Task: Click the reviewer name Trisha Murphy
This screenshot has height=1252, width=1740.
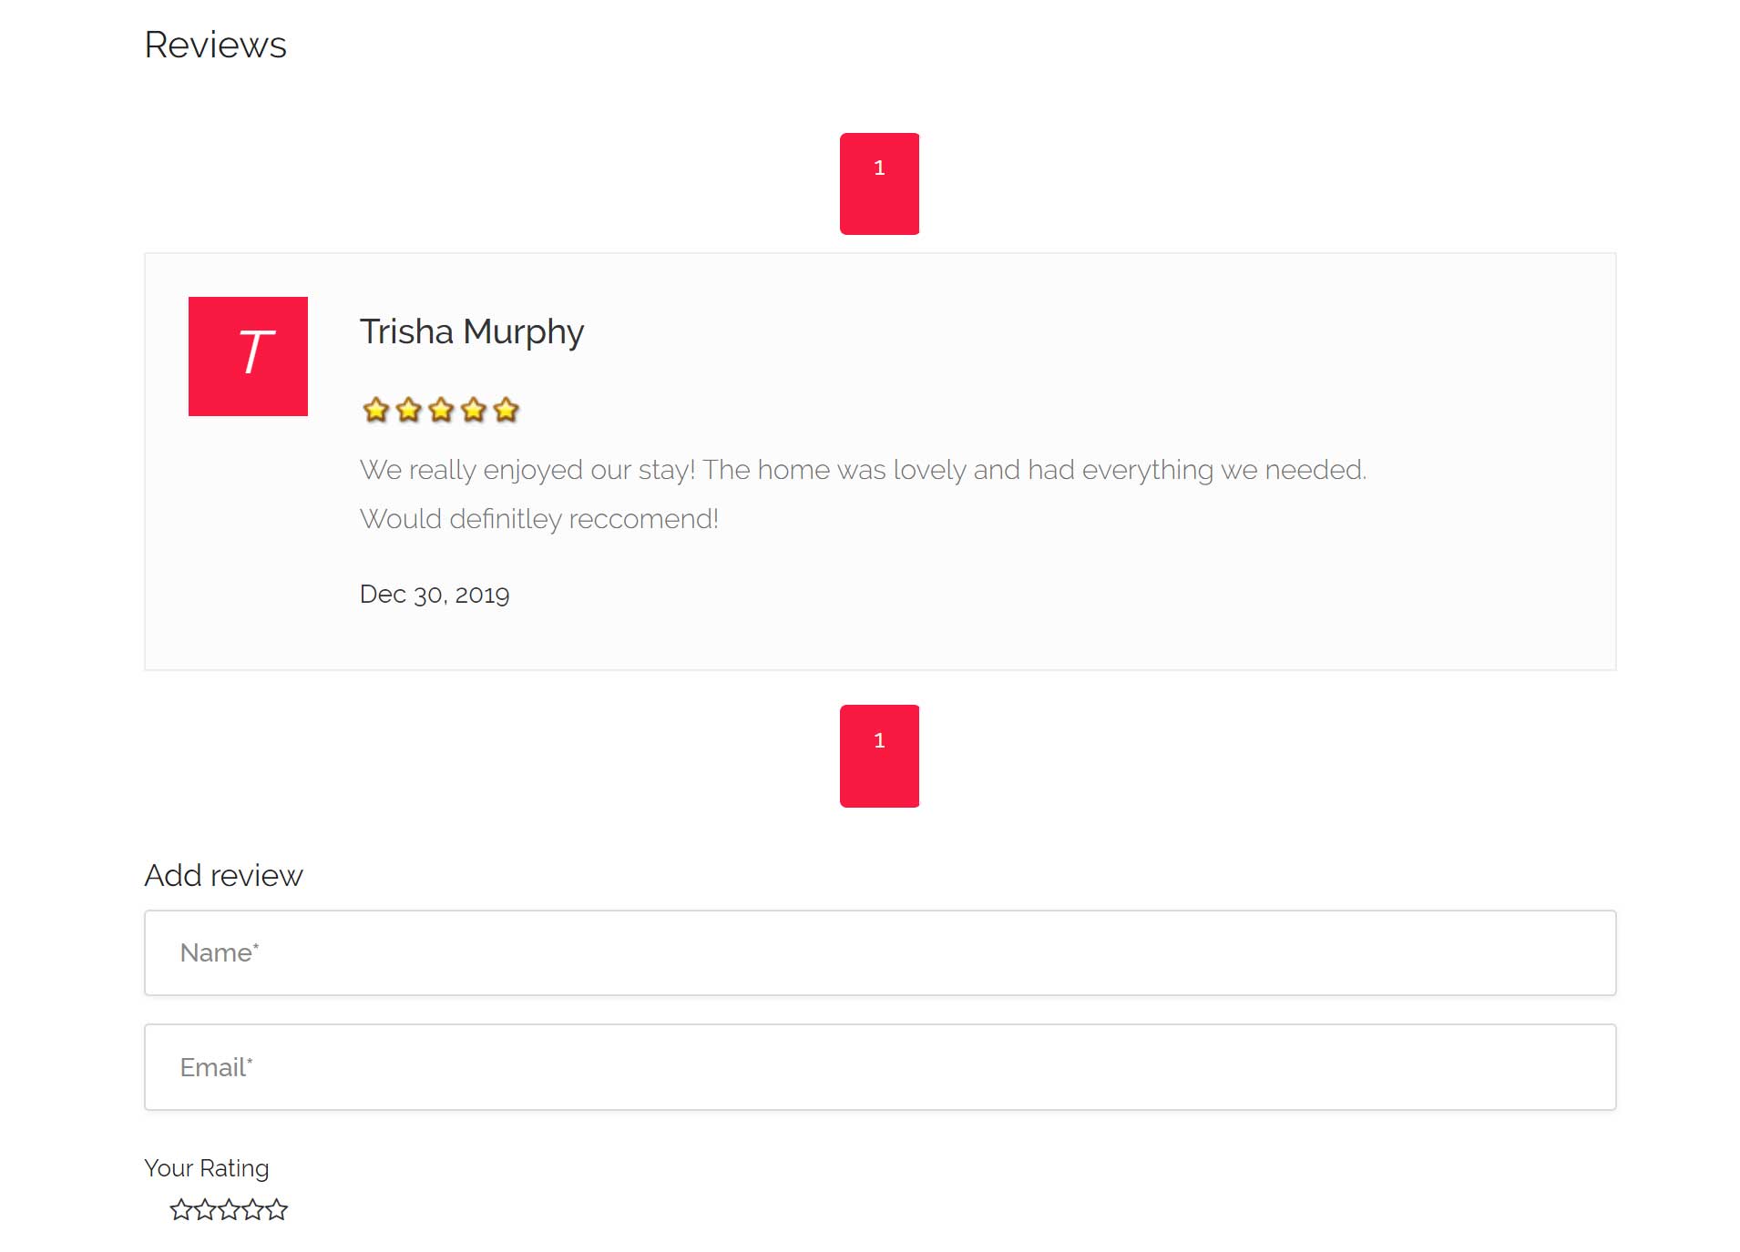Action: pos(471,332)
